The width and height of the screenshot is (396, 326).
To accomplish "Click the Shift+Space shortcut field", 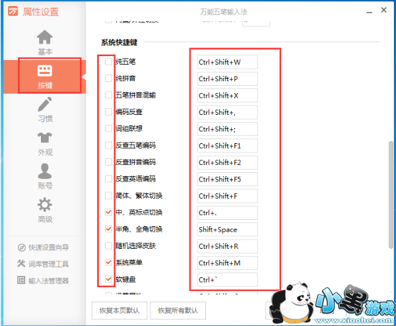I will [227, 230].
